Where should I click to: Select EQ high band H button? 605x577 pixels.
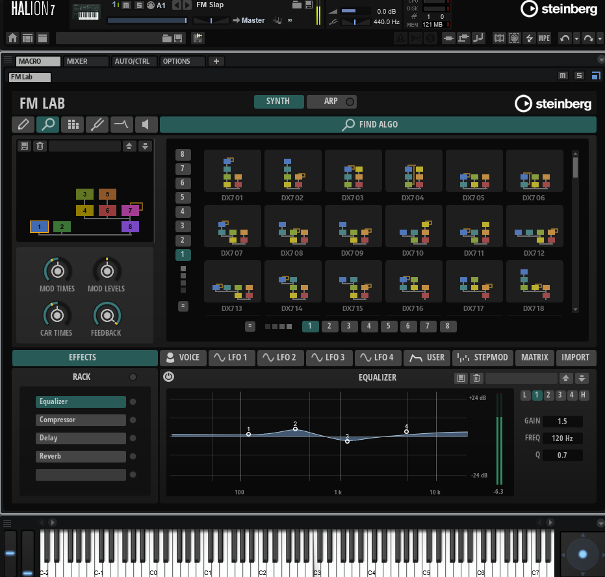pyautogui.click(x=584, y=395)
